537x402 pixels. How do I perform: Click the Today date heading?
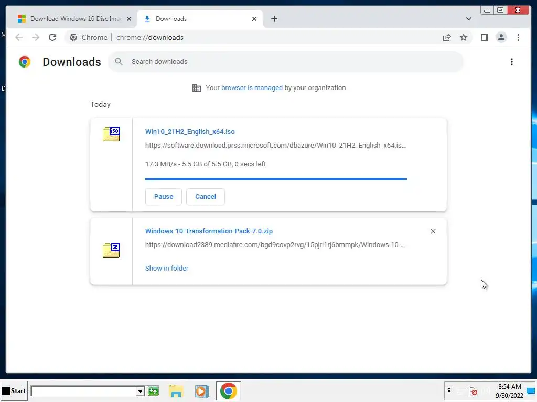(x=100, y=104)
